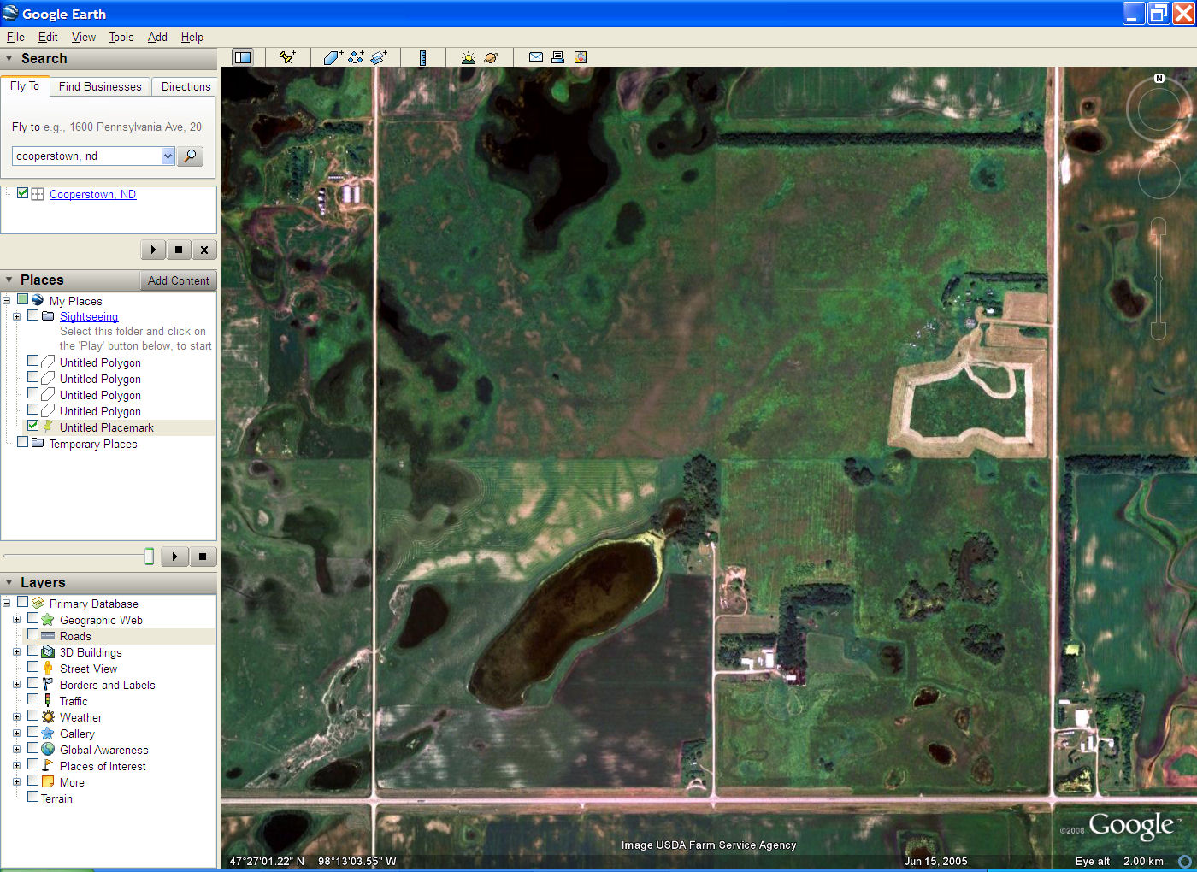Click the Places opacity slider handle
The image size is (1197, 872).
pos(149,557)
